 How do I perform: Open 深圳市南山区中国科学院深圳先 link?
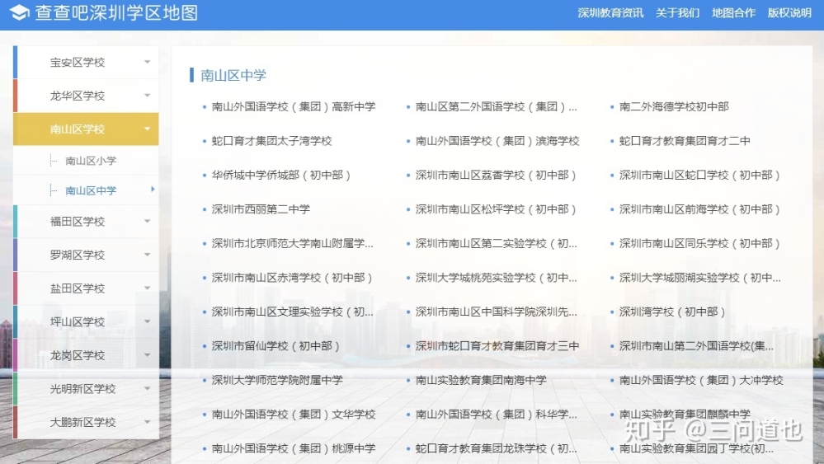click(x=496, y=312)
